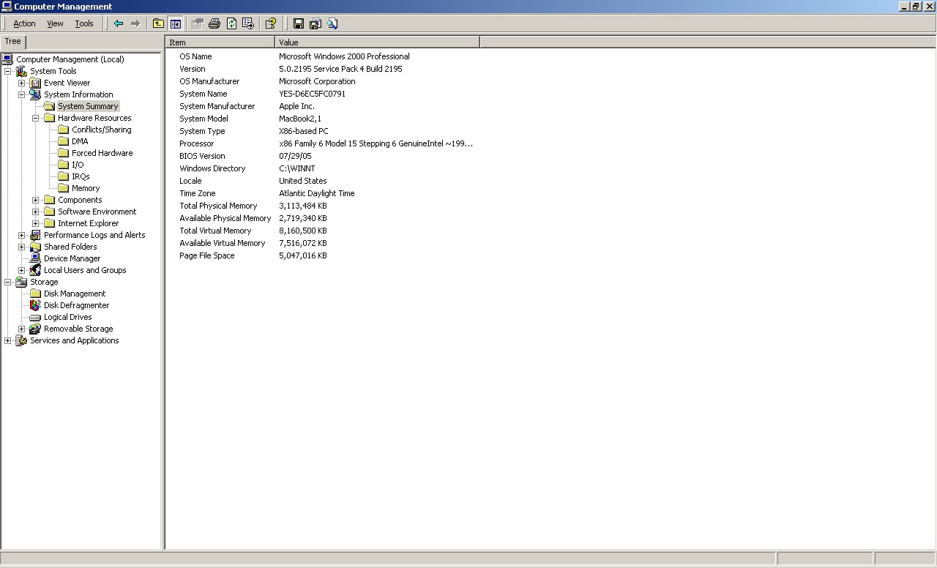Expand the Event Viewer node
The width and height of the screenshot is (937, 568).
point(21,83)
